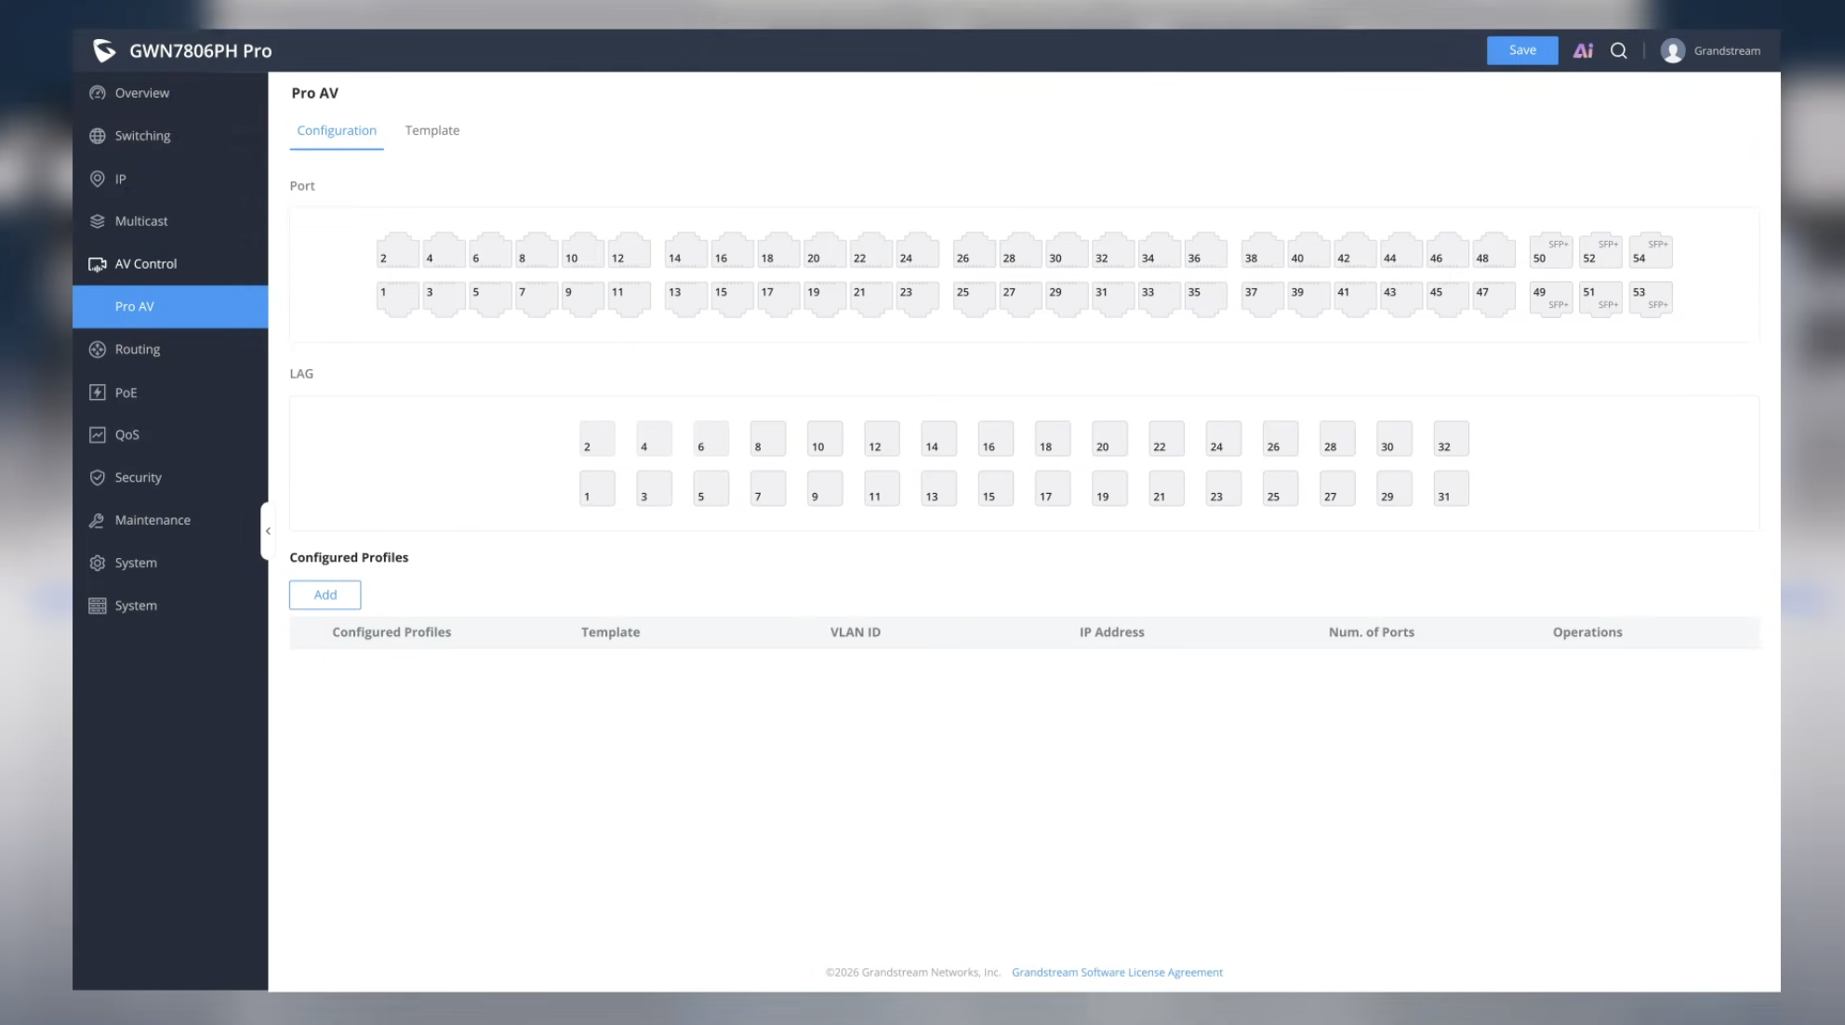Select port 24 in Port panel

click(x=917, y=250)
